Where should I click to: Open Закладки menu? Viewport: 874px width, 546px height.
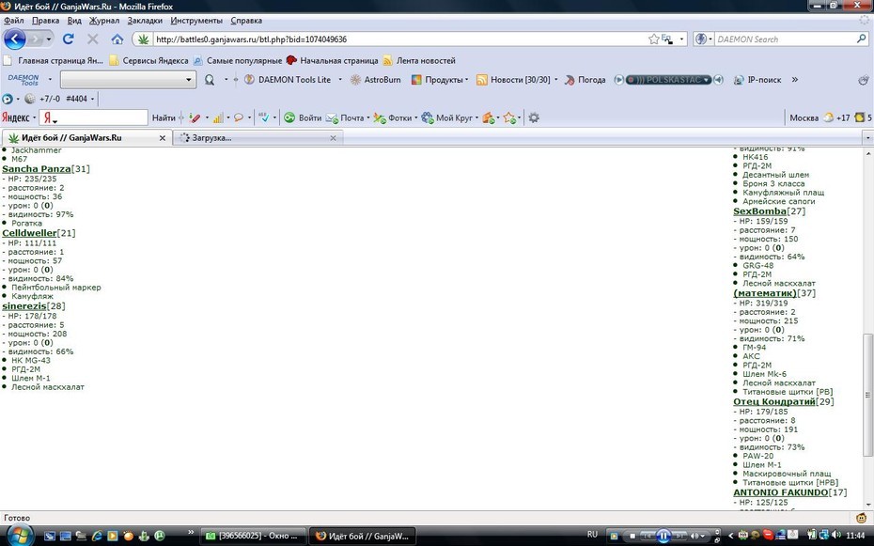[x=145, y=21]
